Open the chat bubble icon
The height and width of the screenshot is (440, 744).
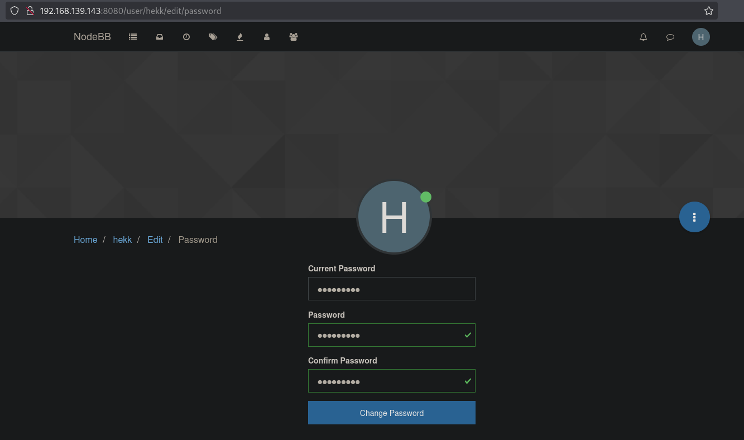(x=670, y=37)
